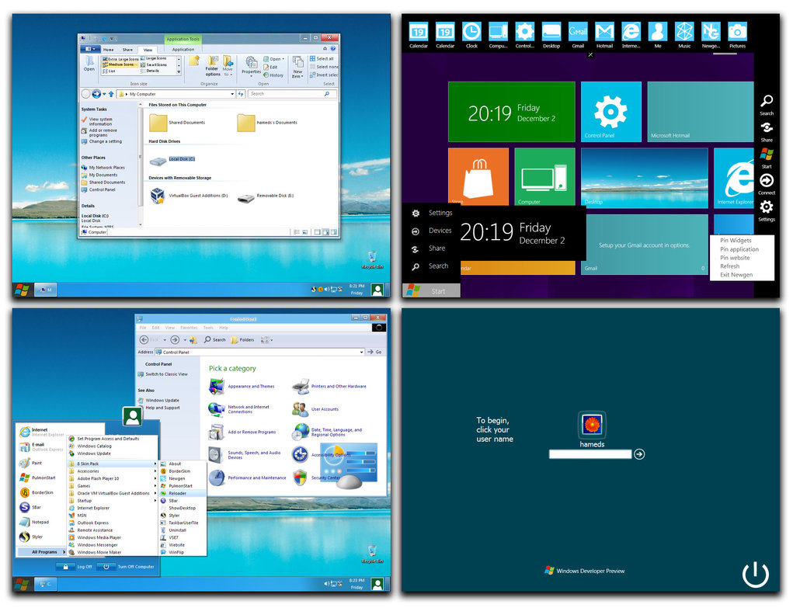The image size is (793, 608).
Task: Open Performance and Maintenance category
Action: 248,478
